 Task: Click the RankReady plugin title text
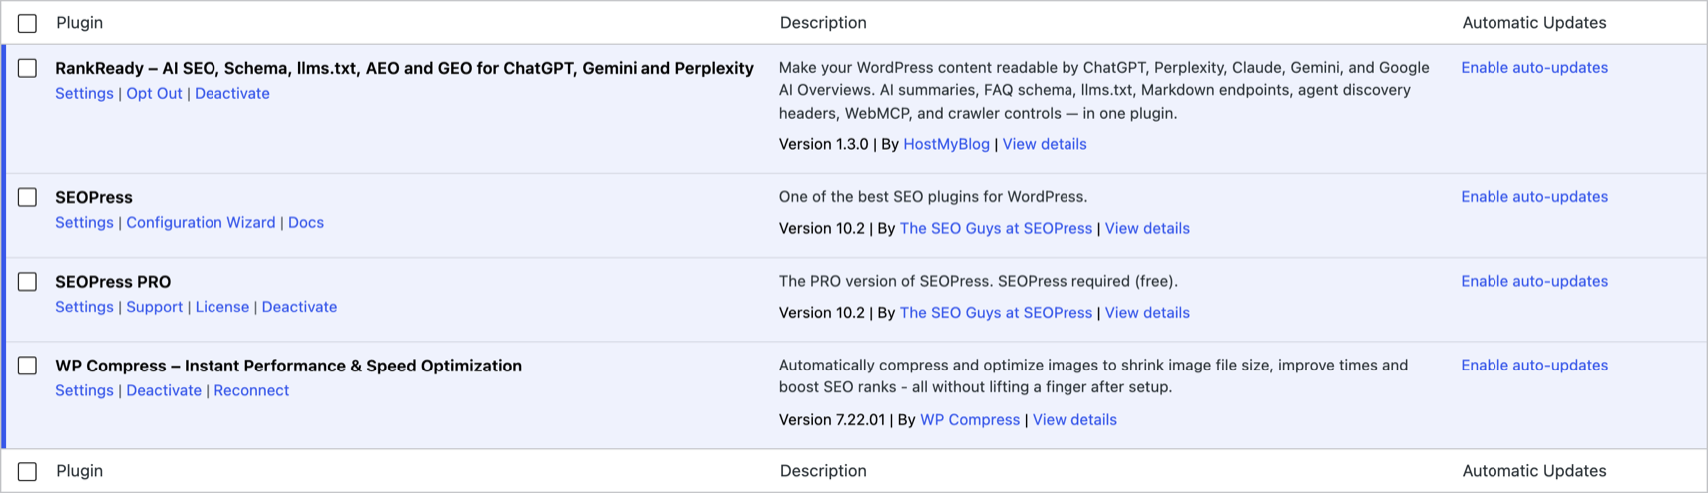pos(404,68)
